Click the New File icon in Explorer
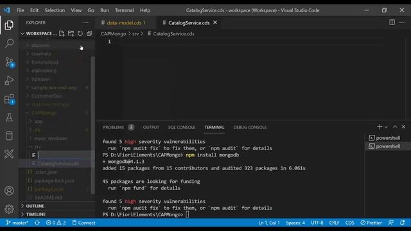This screenshot has height=231, width=411. pos(62,33)
